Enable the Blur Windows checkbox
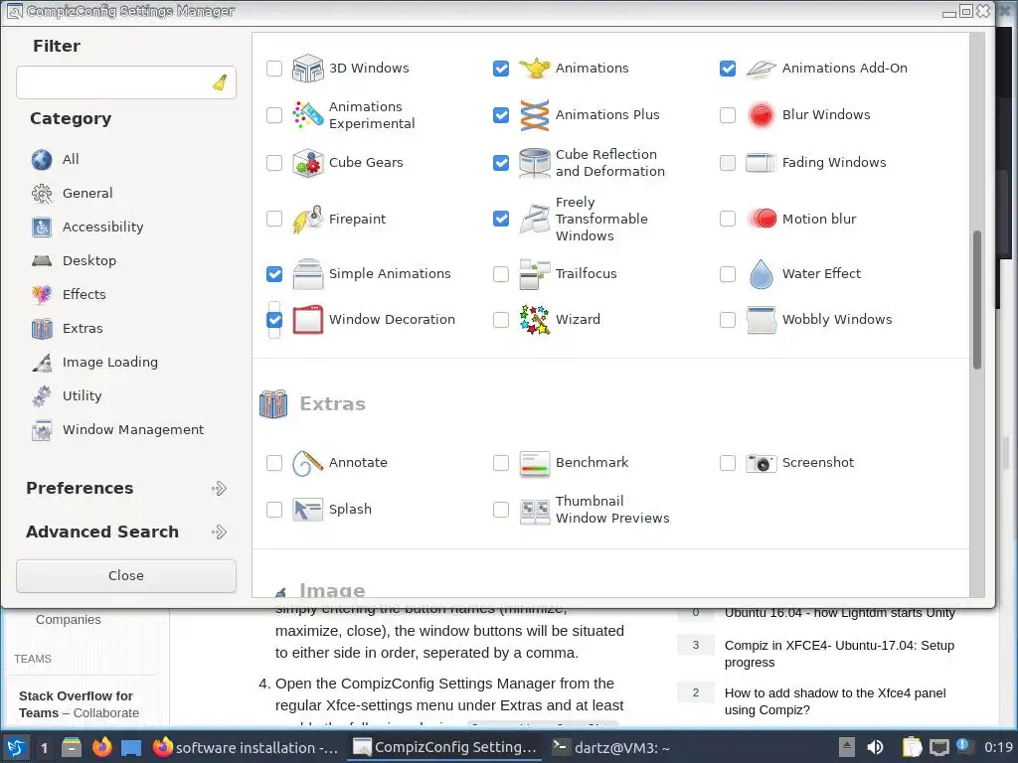1018x763 pixels. 727,115
